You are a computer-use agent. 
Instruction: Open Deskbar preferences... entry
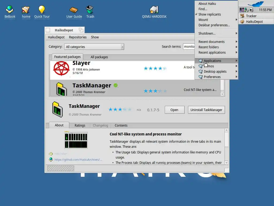(216, 25)
